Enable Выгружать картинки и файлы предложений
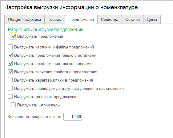The height and width of the screenshot is (138, 173). [x=10, y=47]
